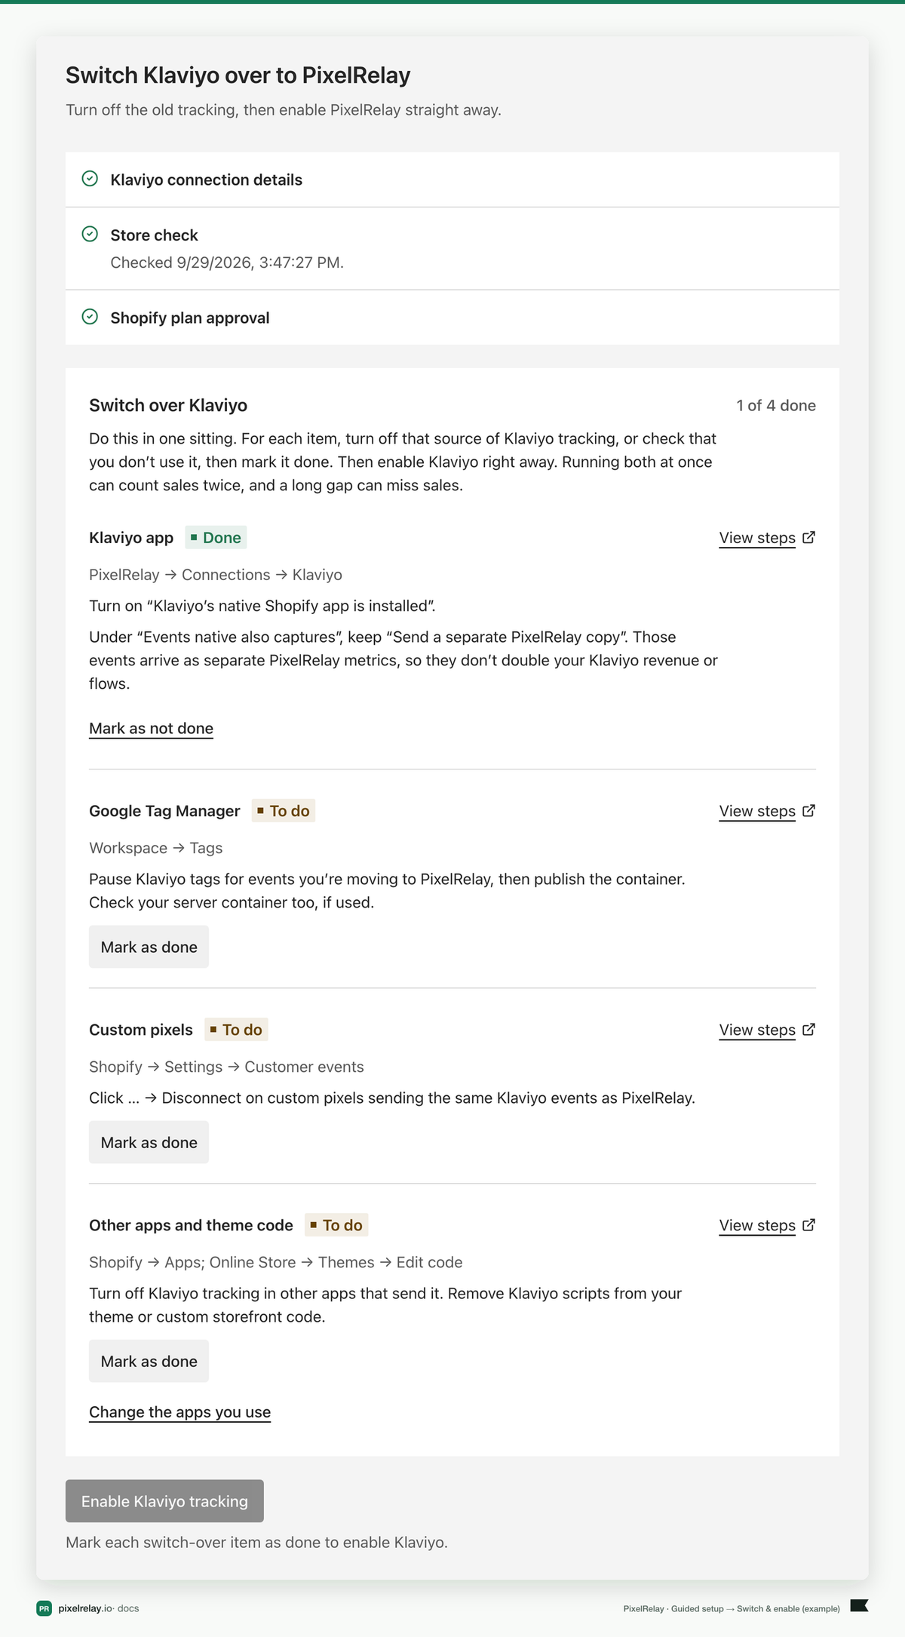905x1637 pixels.
Task: Open the external link icon for Custom pixels
Action: click(x=808, y=1029)
